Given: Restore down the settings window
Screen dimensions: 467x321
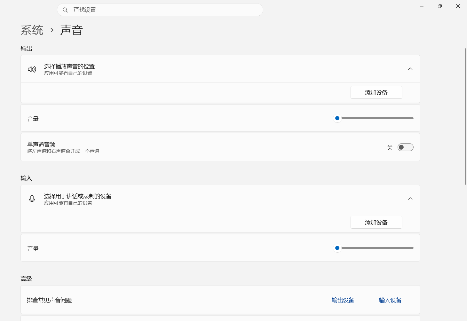Looking at the screenshot, I should [x=440, y=6].
